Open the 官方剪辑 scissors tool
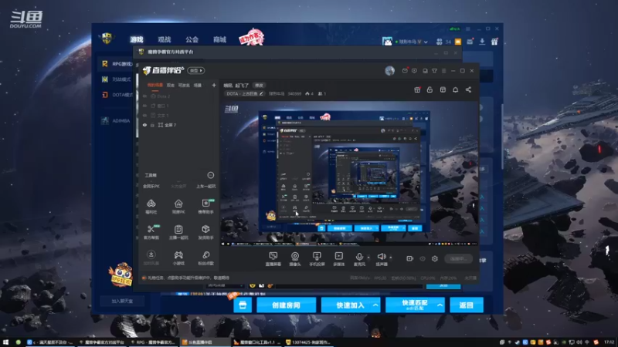This screenshot has height=347, width=618. [x=151, y=232]
